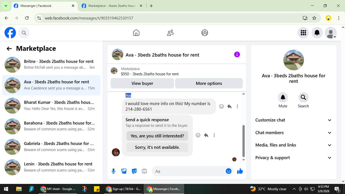The image size is (345, 194).
Task: Open the Notifications bell
Action: [x=317, y=33]
